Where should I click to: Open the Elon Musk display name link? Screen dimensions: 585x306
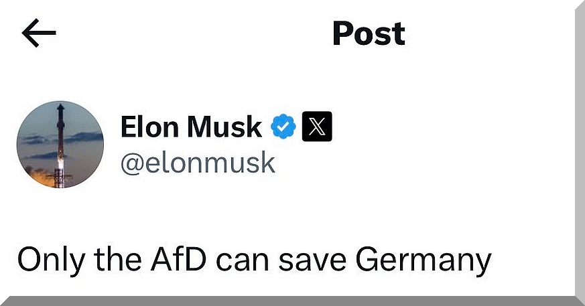191,127
